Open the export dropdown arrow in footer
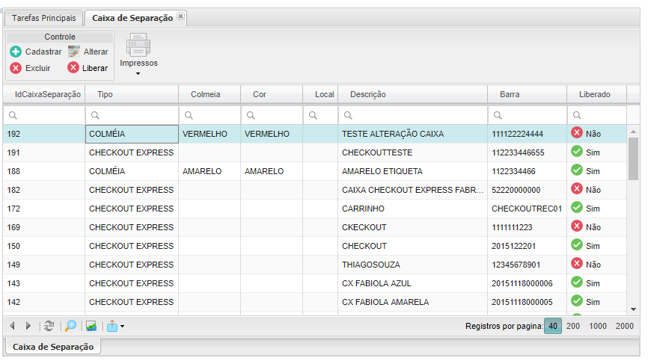The width and height of the screenshot is (648, 364). point(122,327)
